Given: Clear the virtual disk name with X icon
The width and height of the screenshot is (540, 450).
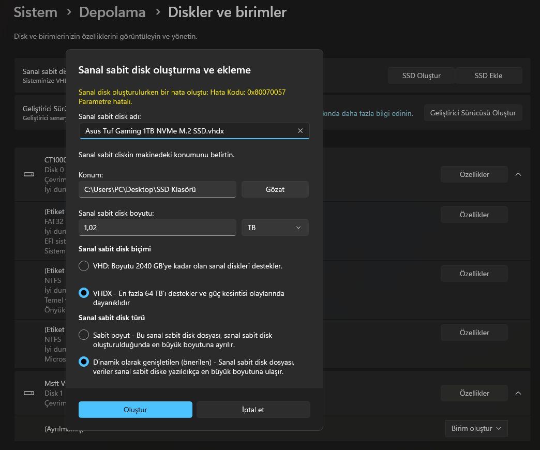Looking at the screenshot, I should [x=300, y=131].
